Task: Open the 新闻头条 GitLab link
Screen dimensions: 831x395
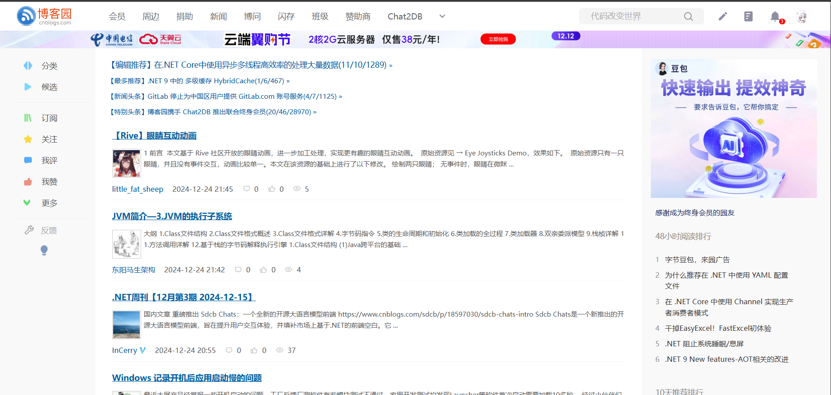Action: click(x=226, y=96)
